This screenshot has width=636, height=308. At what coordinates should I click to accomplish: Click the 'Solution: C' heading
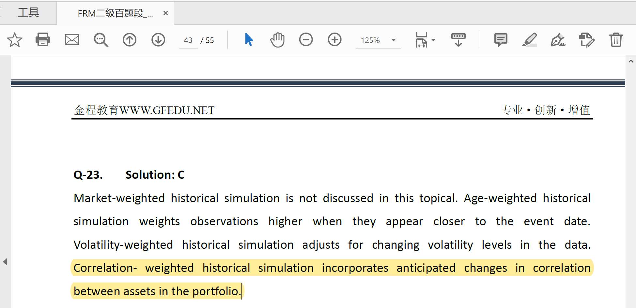pos(155,175)
